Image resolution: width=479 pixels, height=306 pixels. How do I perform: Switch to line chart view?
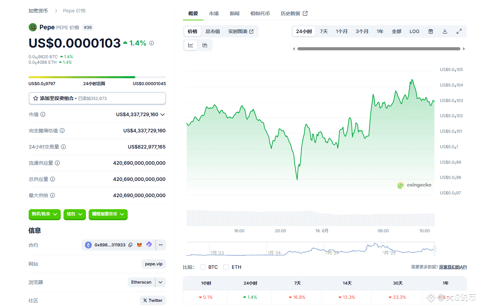(x=190, y=45)
